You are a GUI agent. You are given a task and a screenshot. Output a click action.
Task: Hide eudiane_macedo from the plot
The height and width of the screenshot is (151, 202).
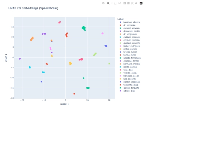pos(130,37)
